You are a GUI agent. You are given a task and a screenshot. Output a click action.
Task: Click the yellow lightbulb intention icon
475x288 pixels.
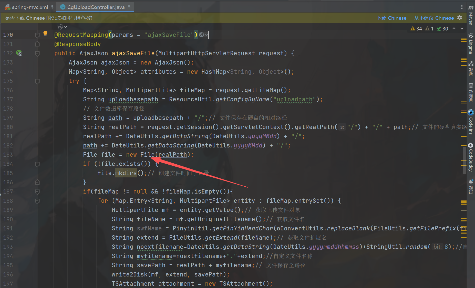pyautogui.click(x=45, y=33)
